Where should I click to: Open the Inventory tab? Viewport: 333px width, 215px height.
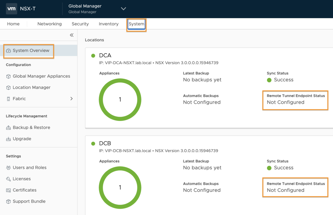tap(109, 24)
